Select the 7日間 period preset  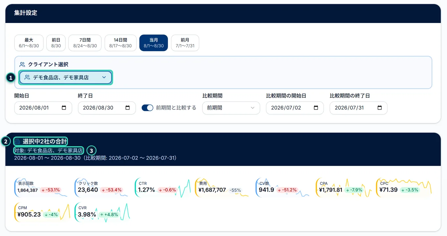tap(85, 43)
